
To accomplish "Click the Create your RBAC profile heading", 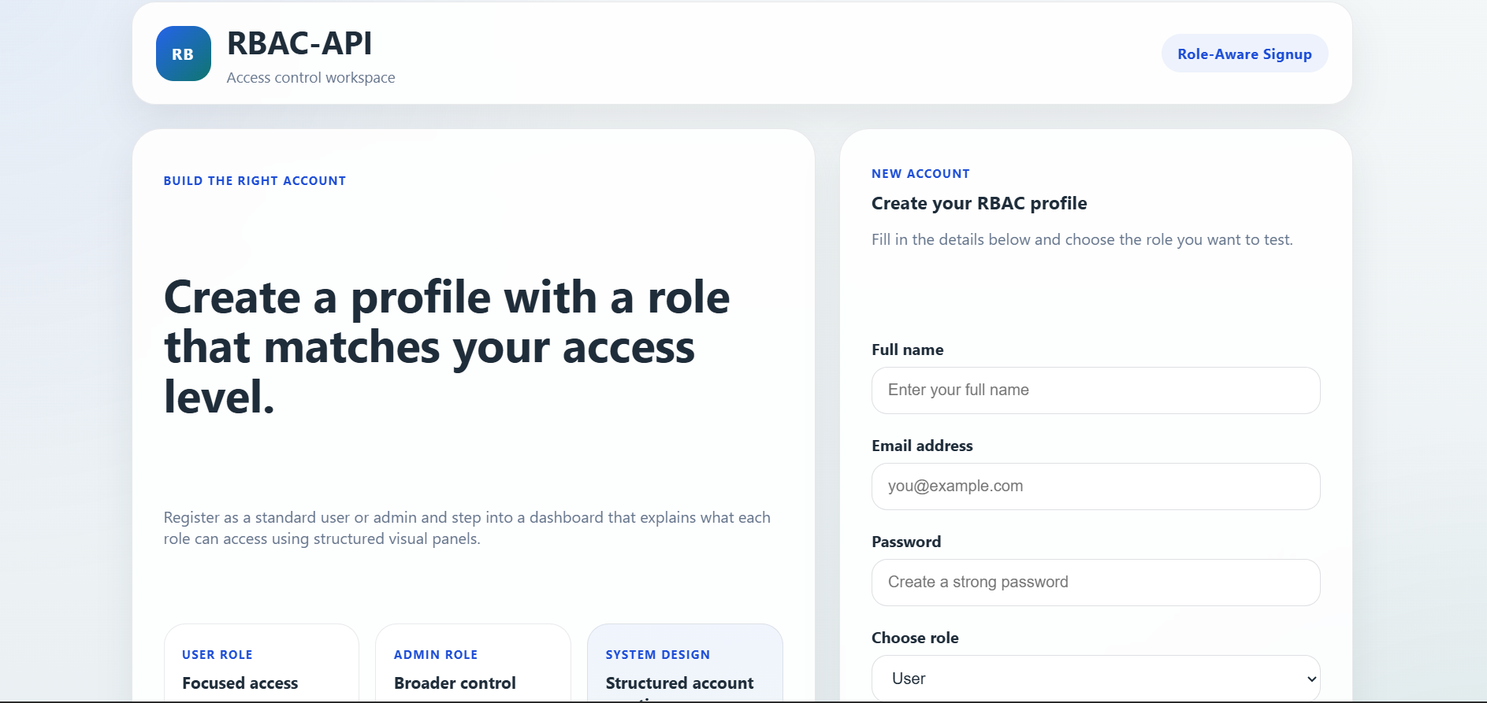I will point(978,203).
